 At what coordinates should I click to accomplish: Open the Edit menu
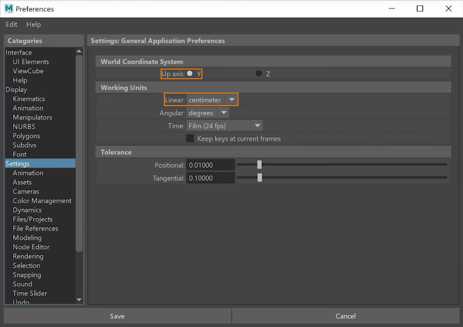pyautogui.click(x=11, y=25)
